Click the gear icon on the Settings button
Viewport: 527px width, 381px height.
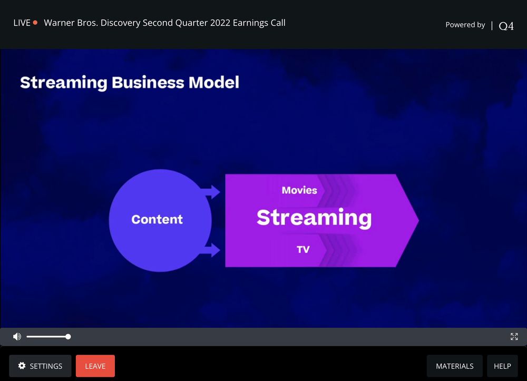[22, 366]
